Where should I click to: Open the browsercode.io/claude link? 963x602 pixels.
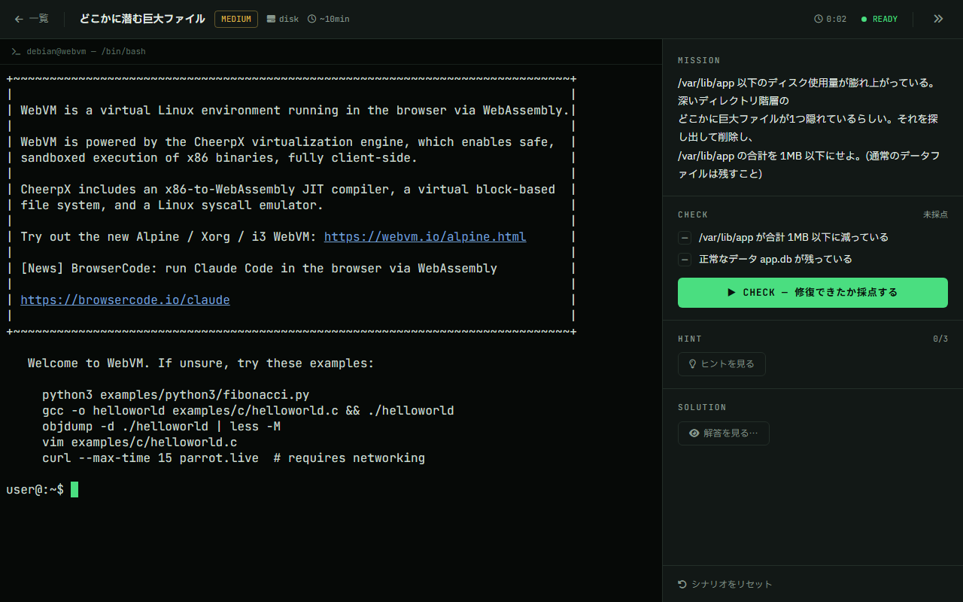click(125, 299)
